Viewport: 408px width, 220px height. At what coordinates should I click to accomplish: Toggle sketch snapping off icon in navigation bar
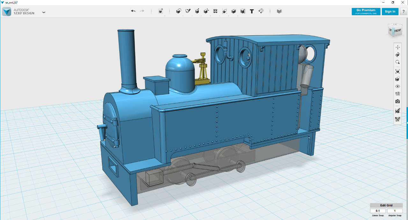397,119
